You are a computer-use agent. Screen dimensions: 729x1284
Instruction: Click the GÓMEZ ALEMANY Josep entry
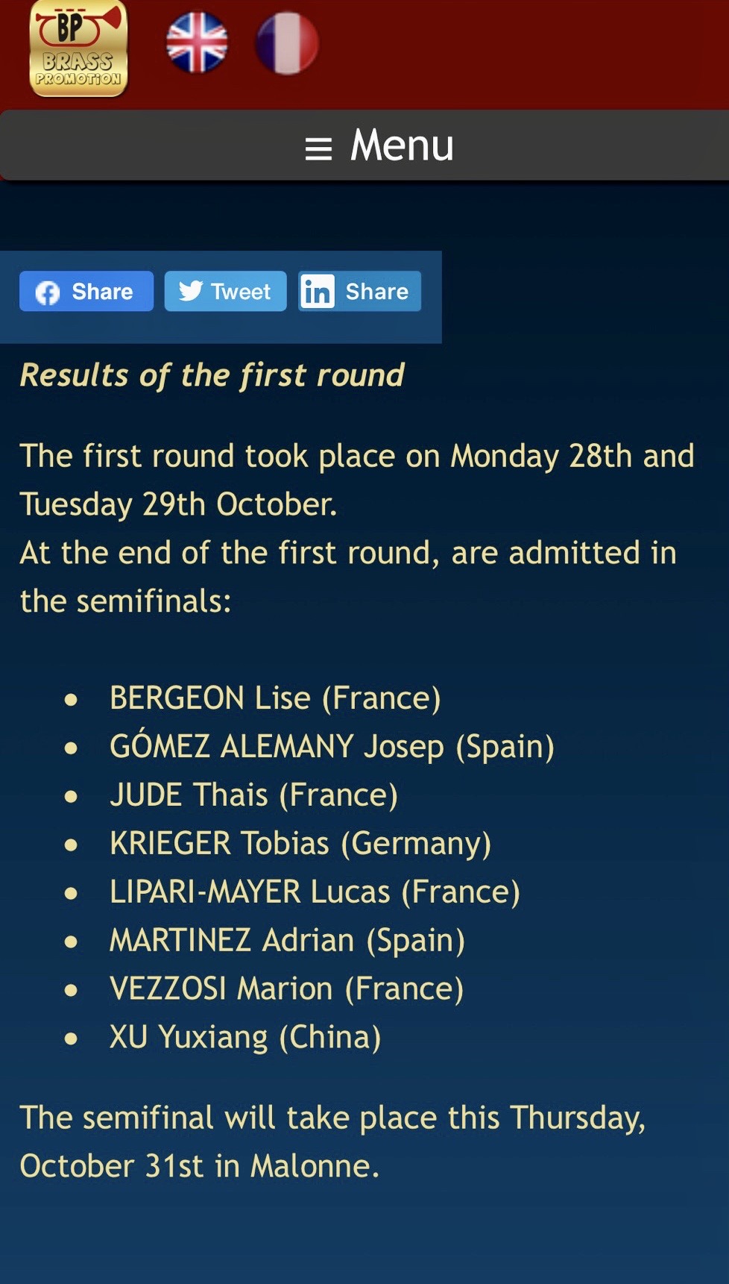click(x=332, y=747)
